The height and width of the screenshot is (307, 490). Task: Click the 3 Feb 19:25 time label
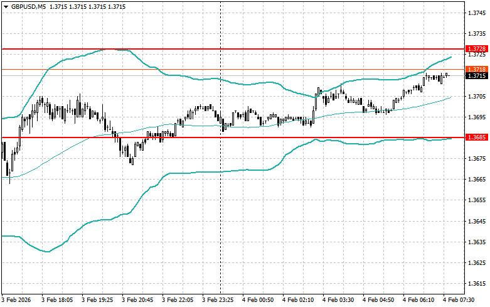97,300
